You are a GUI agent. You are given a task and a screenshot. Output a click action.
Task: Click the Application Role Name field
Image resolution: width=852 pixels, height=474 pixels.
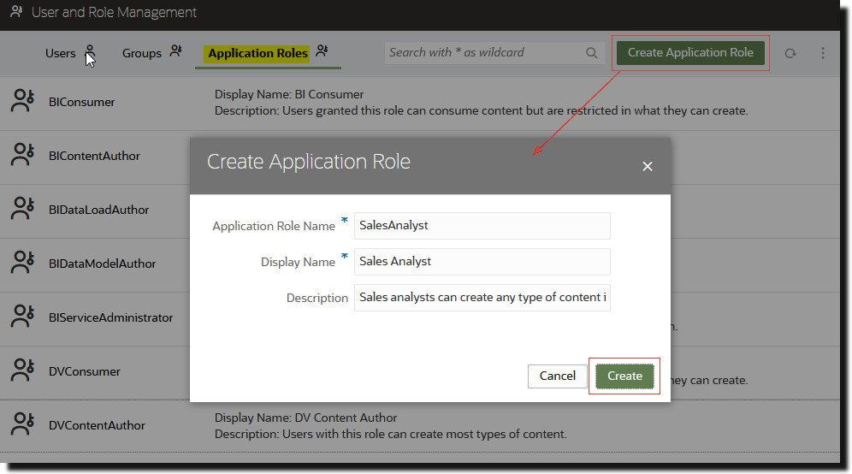click(482, 226)
